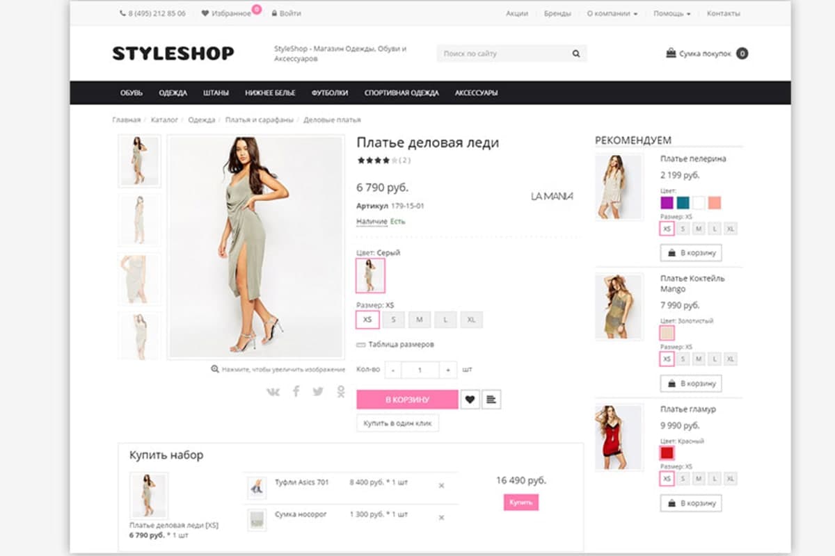
Task: Pick teal color for Платье пелерина
Action: pyautogui.click(x=683, y=203)
